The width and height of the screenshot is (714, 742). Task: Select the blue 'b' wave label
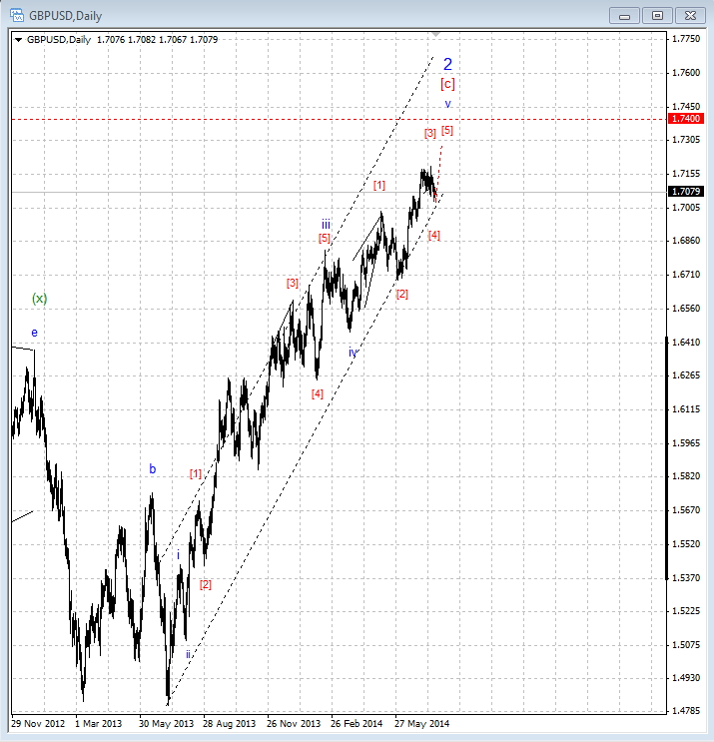coord(153,469)
